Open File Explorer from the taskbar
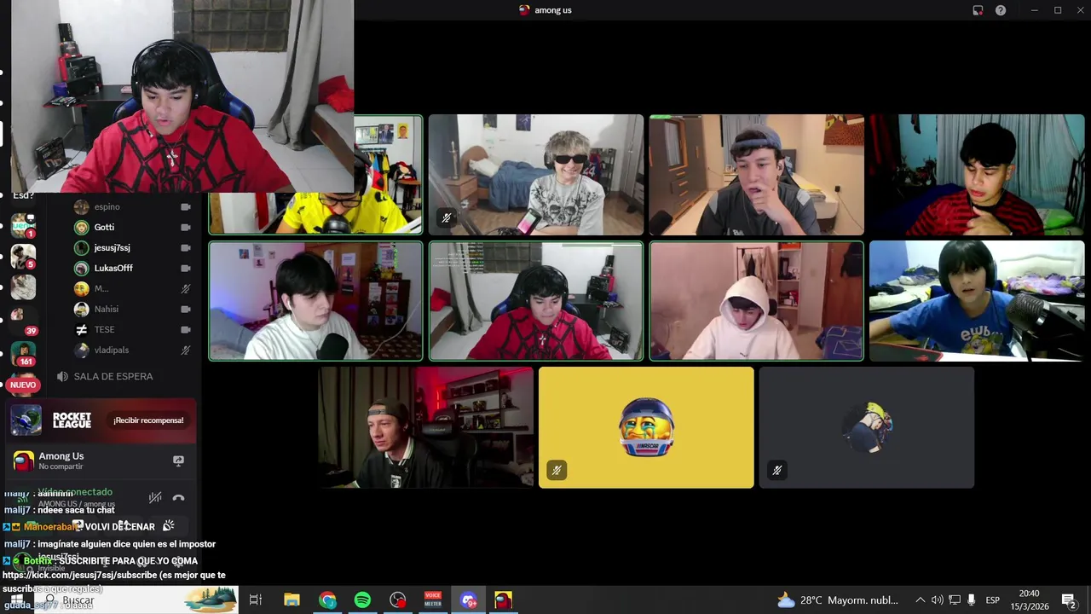Image resolution: width=1091 pixels, height=614 pixels. pyautogui.click(x=292, y=600)
